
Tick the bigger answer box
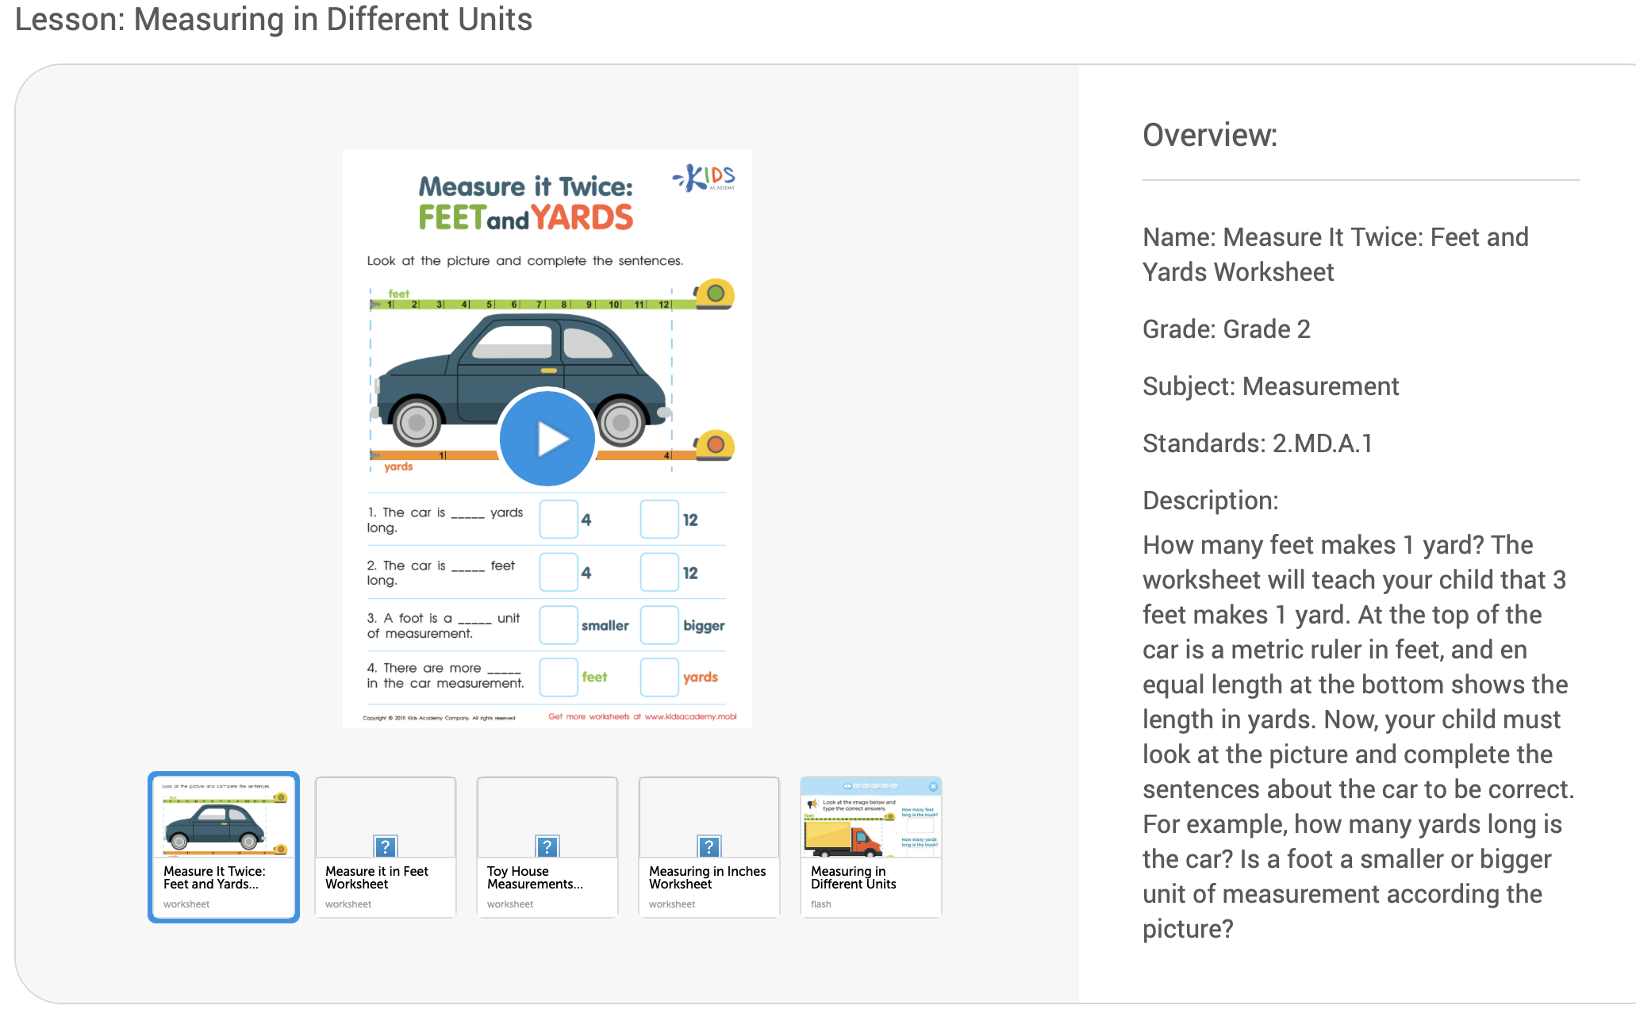coord(659,625)
